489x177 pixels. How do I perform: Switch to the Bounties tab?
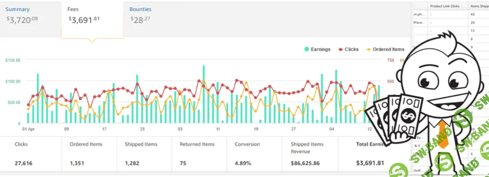coord(140,9)
